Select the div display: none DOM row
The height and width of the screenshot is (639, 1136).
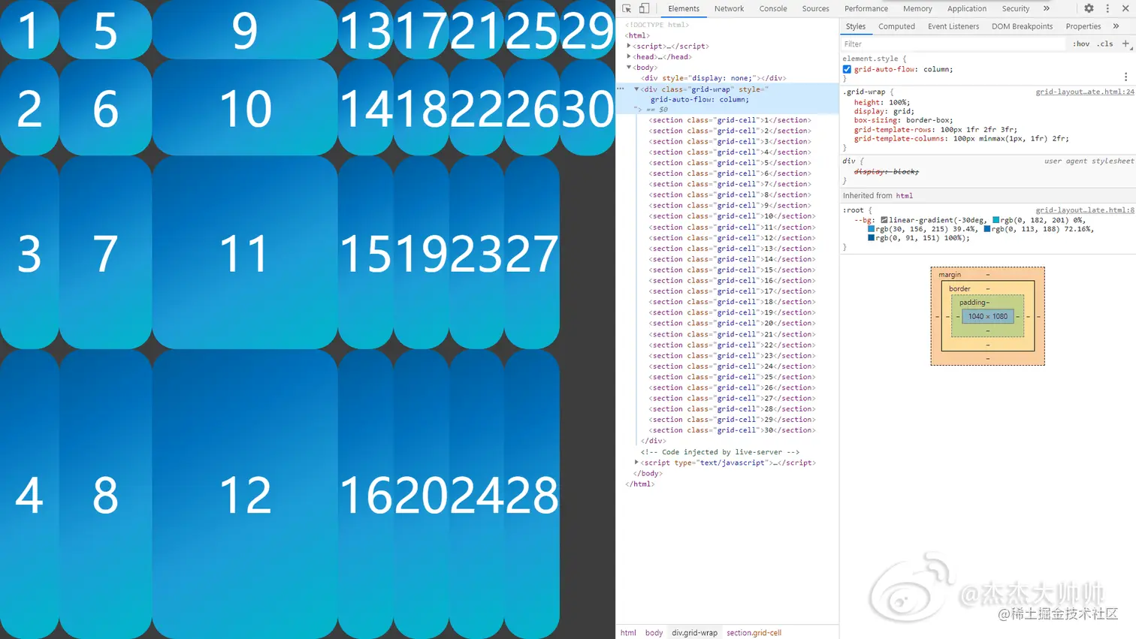click(x=714, y=78)
